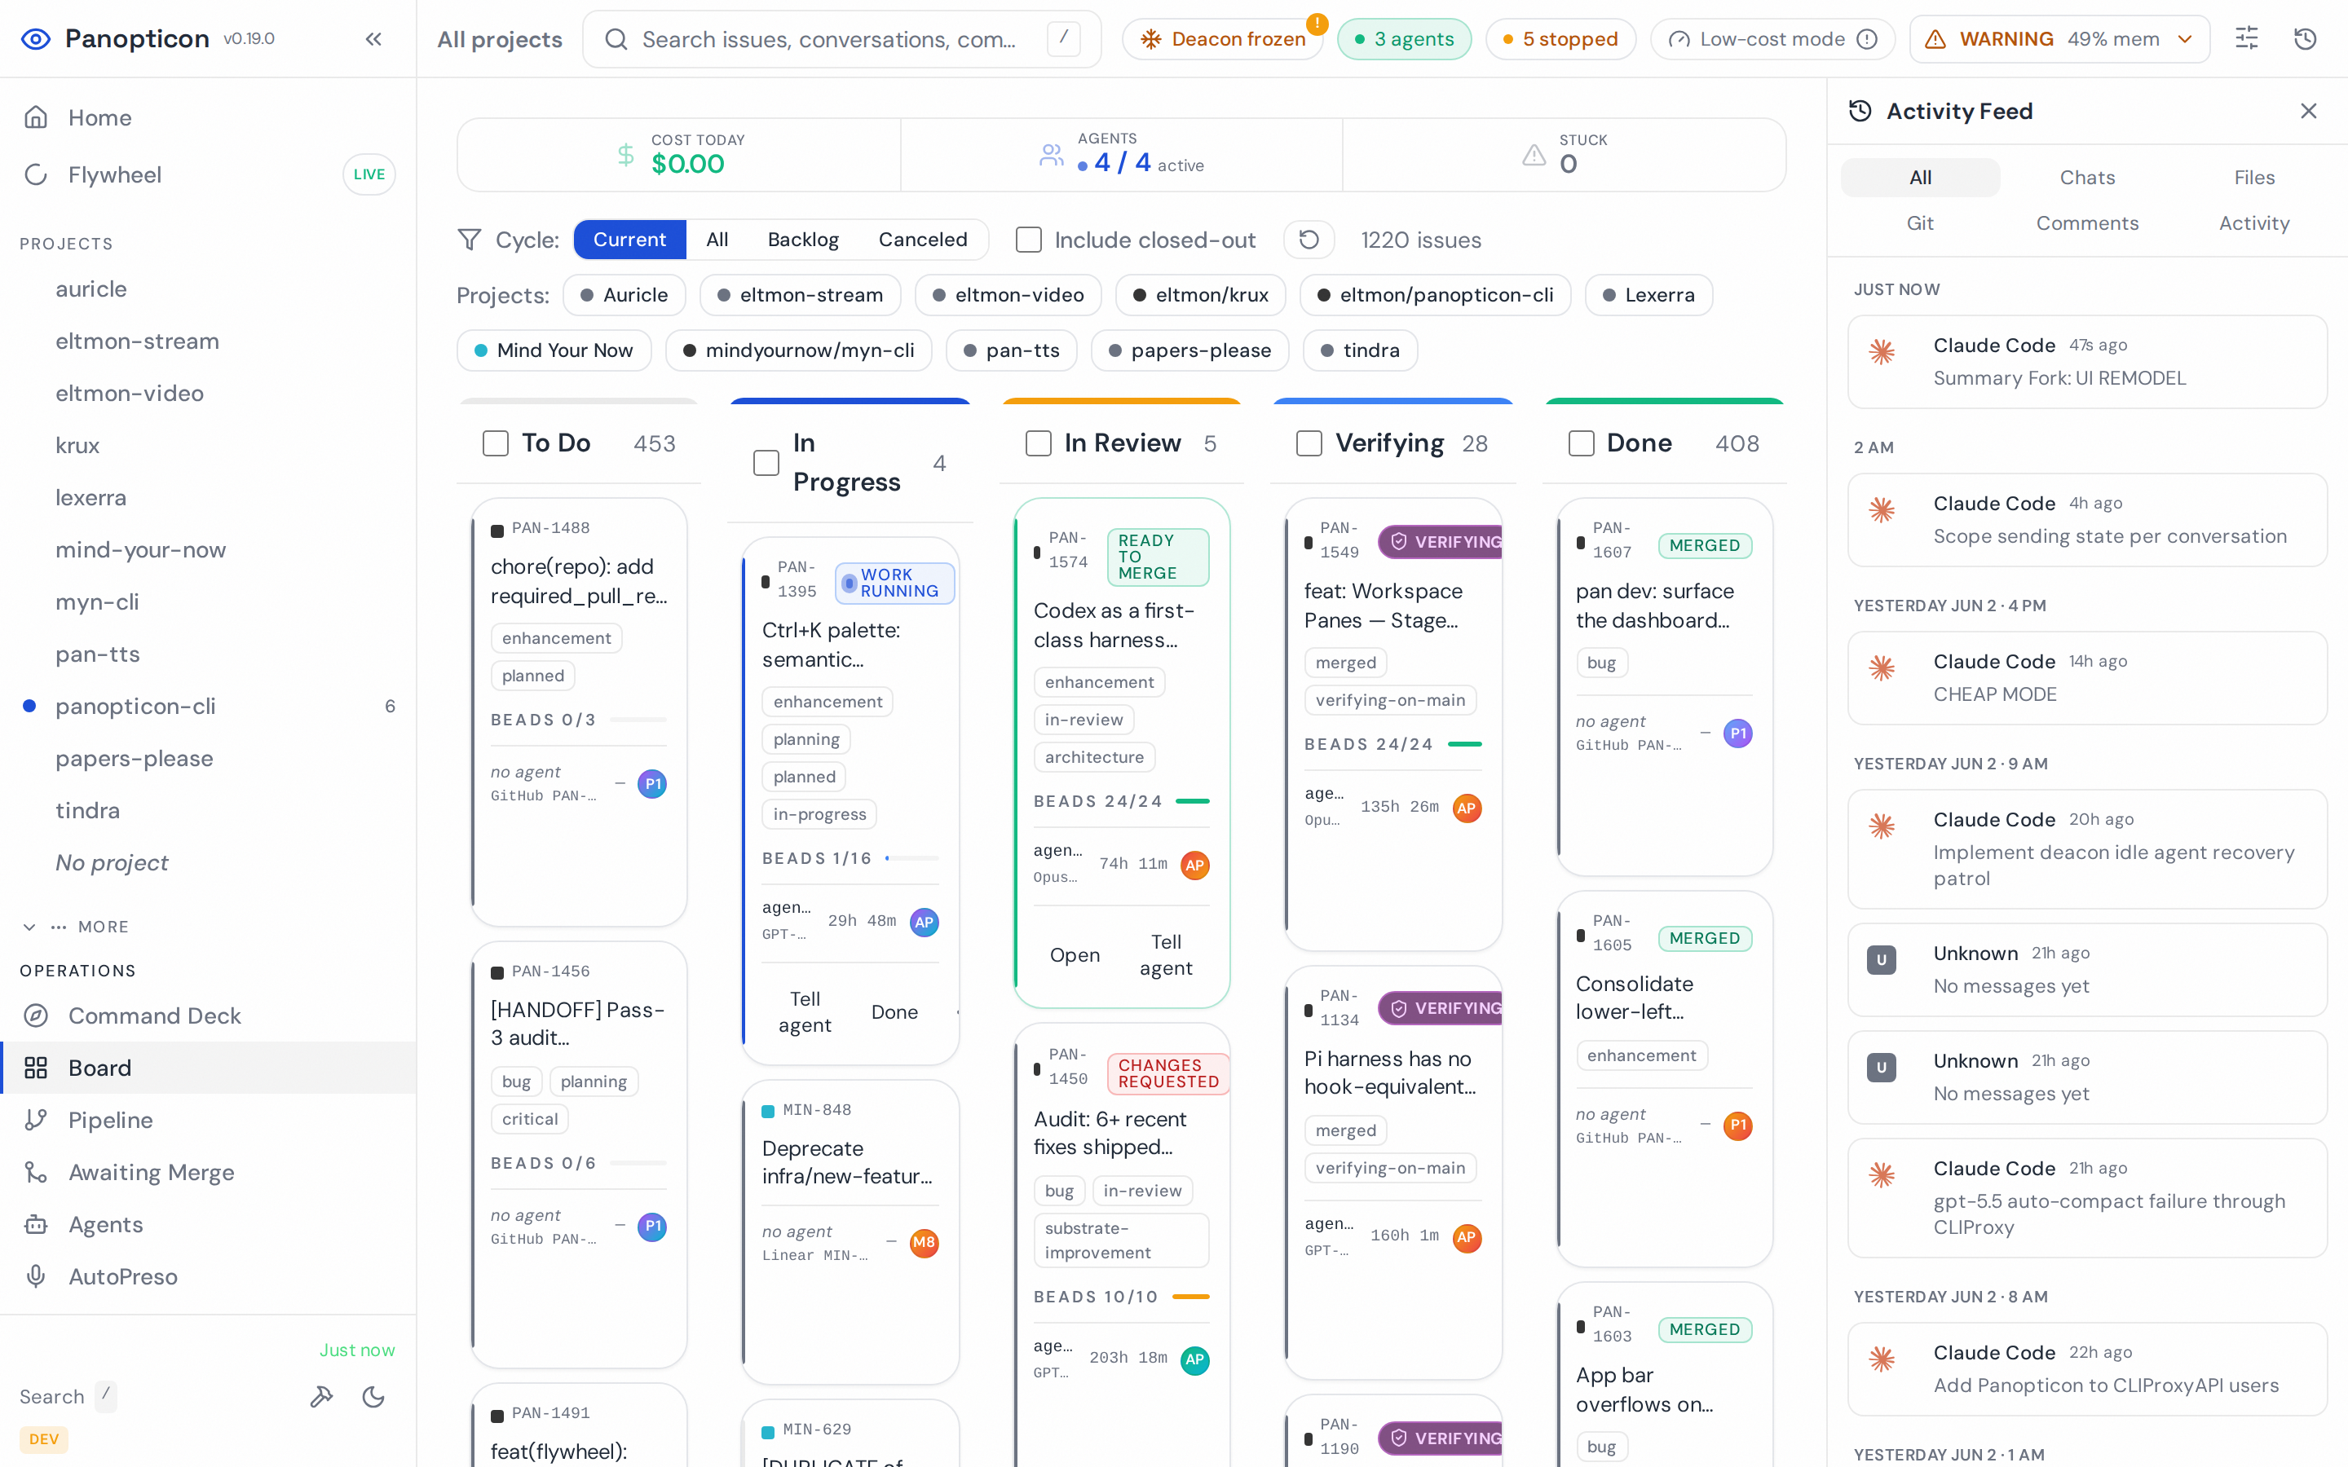Switch cycle filter to Current
The width and height of the screenshot is (2348, 1467).
pos(629,240)
